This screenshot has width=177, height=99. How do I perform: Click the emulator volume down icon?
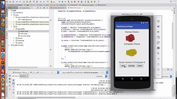(x=158, y=32)
